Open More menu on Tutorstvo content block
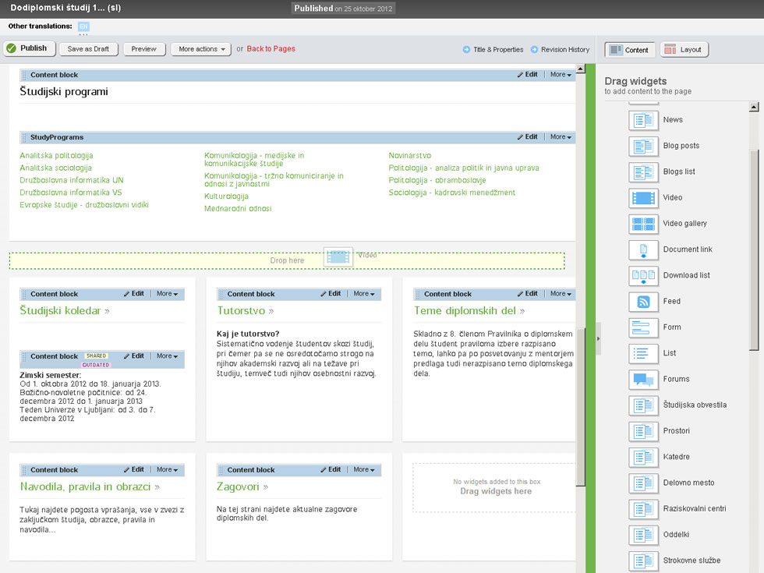Viewport: 764px width, 573px height. coord(364,294)
